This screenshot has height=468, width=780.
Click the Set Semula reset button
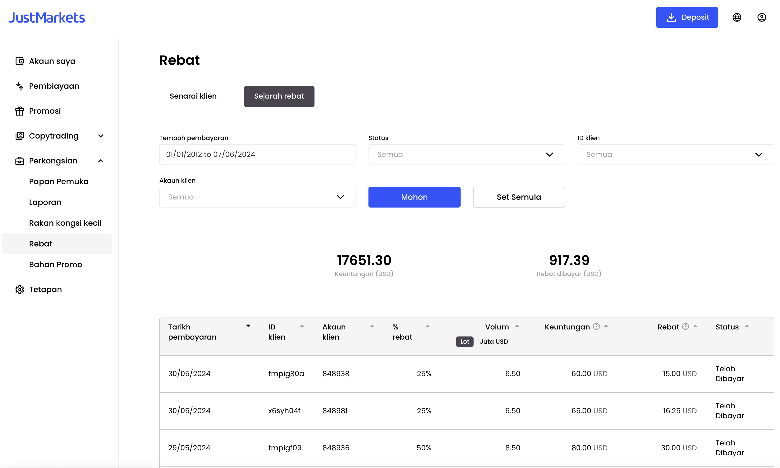[x=519, y=197]
